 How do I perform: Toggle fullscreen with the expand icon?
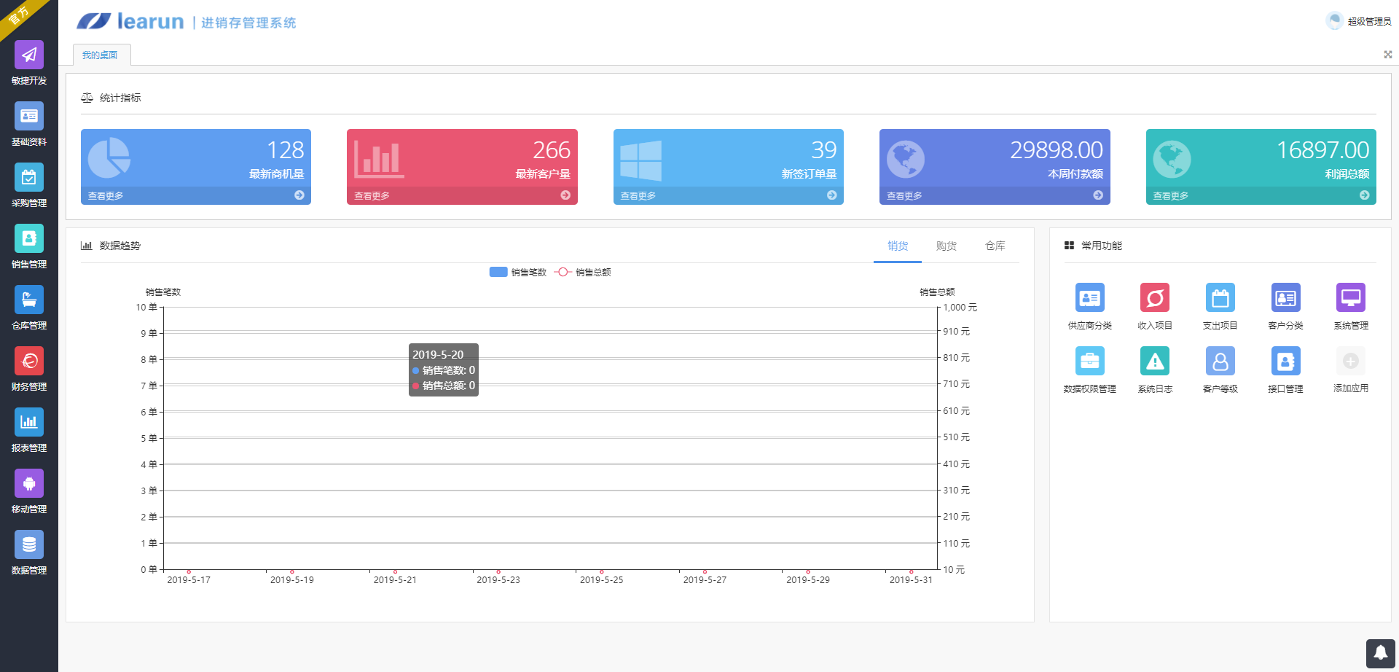pos(1387,55)
